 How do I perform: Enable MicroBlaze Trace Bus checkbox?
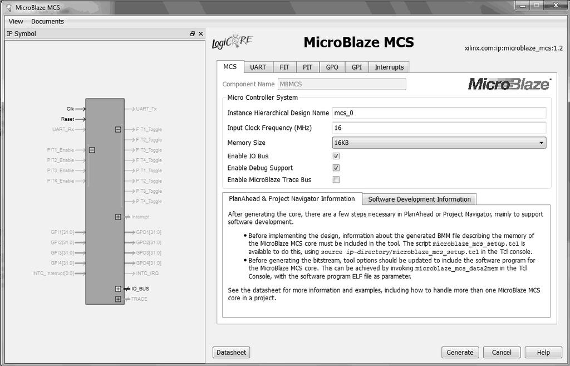pyautogui.click(x=336, y=180)
